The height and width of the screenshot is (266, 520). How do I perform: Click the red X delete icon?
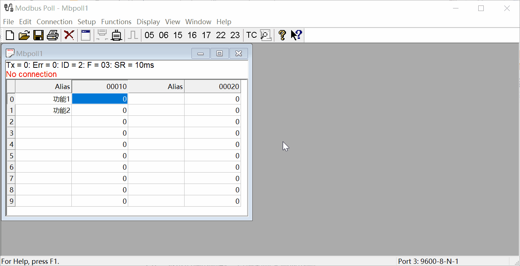(69, 35)
